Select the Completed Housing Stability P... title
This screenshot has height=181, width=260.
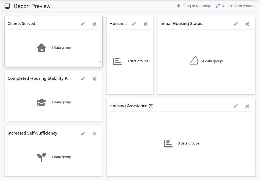click(39, 78)
